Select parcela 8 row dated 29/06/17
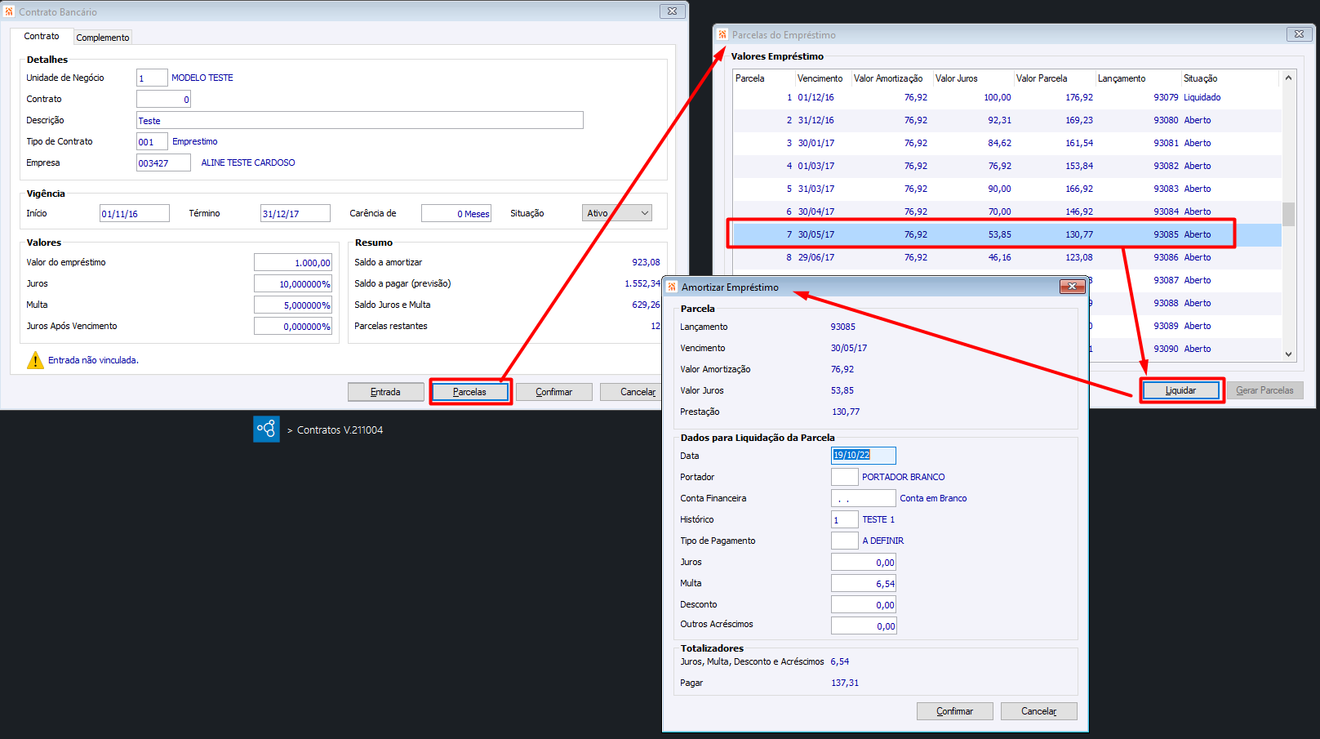The width and height of the screenshot is (1320, 739). (1007, 257)
